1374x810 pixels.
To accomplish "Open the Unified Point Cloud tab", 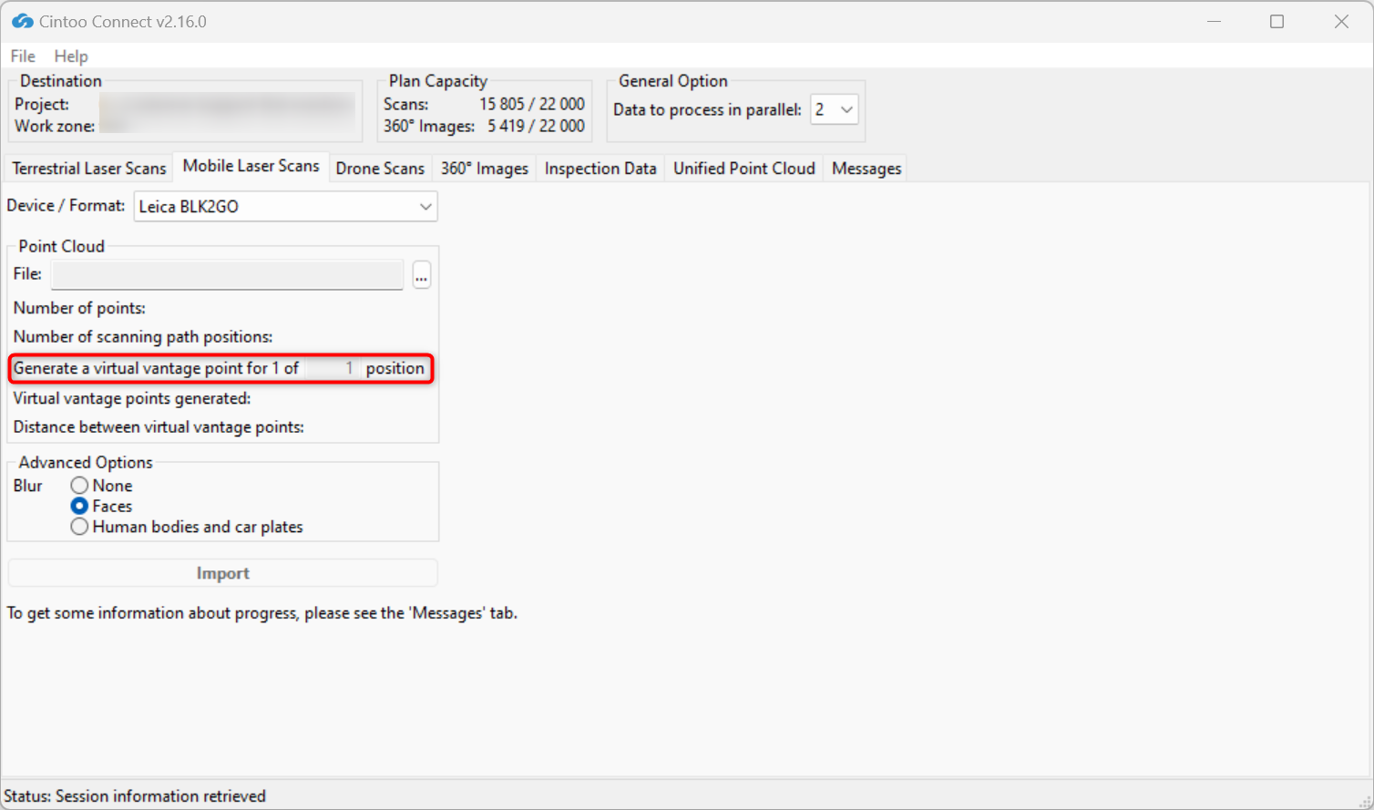I will 744,169.
